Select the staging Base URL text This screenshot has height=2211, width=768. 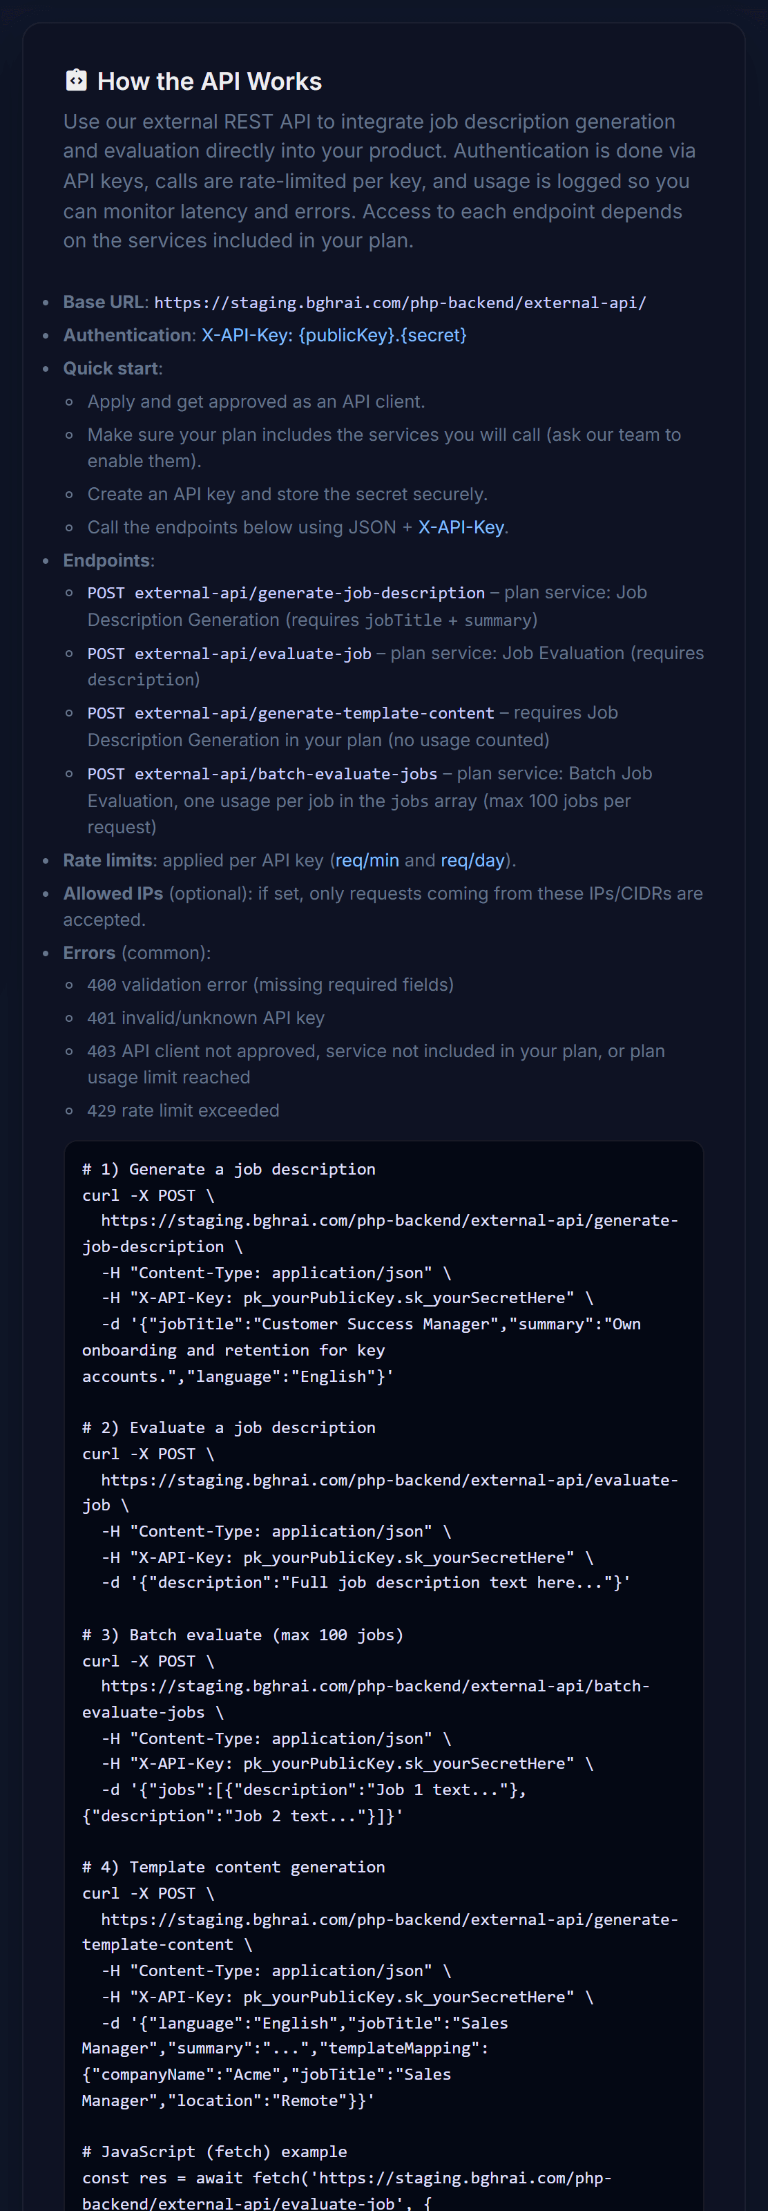400,303
